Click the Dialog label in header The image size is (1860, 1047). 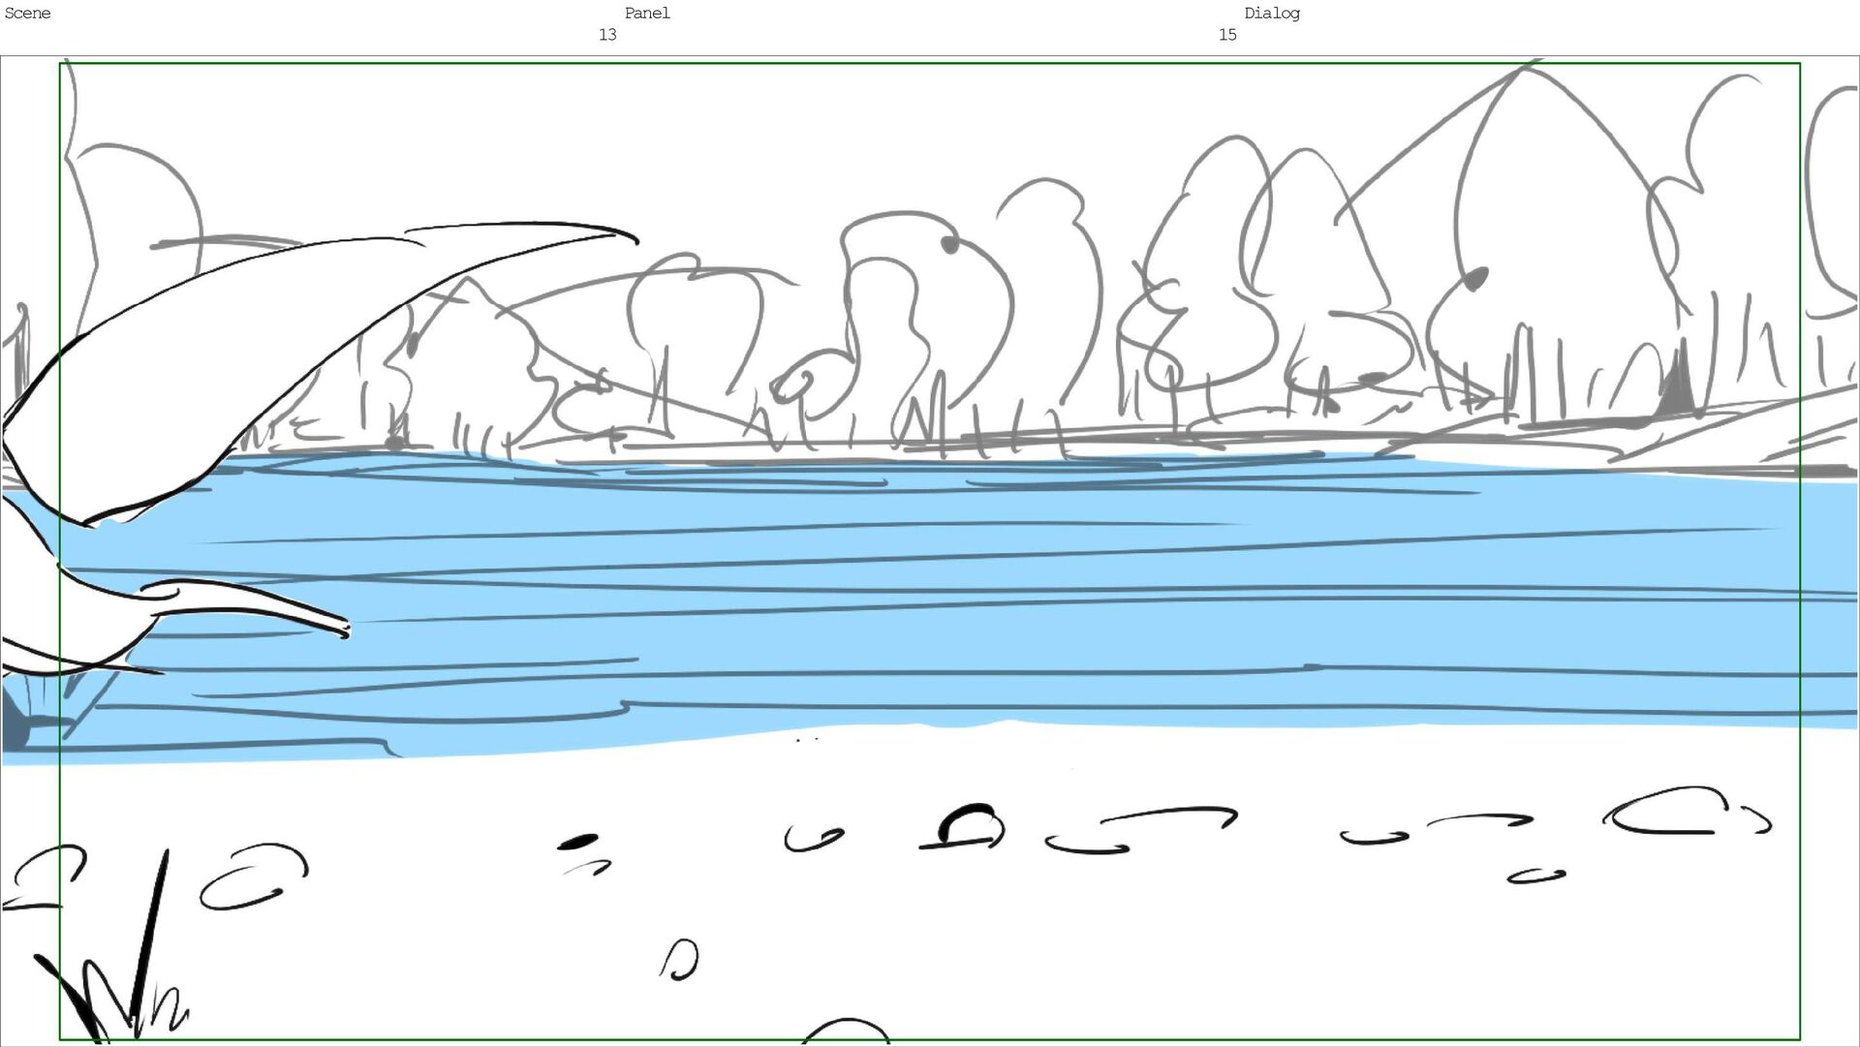(x=1271, y=14)
